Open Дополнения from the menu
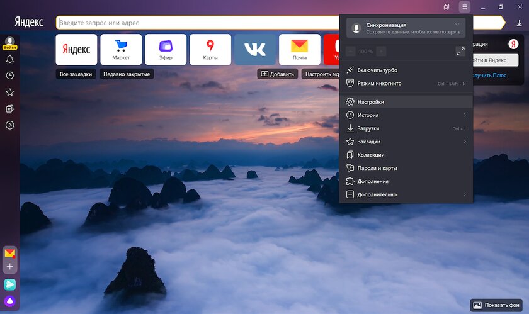The image size is (529, 314). (x=406, y=181)
